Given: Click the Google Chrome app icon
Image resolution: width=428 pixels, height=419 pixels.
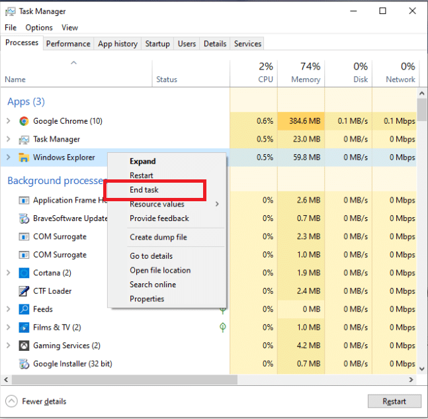Looking at the screenshot, I should pos(24,121).
